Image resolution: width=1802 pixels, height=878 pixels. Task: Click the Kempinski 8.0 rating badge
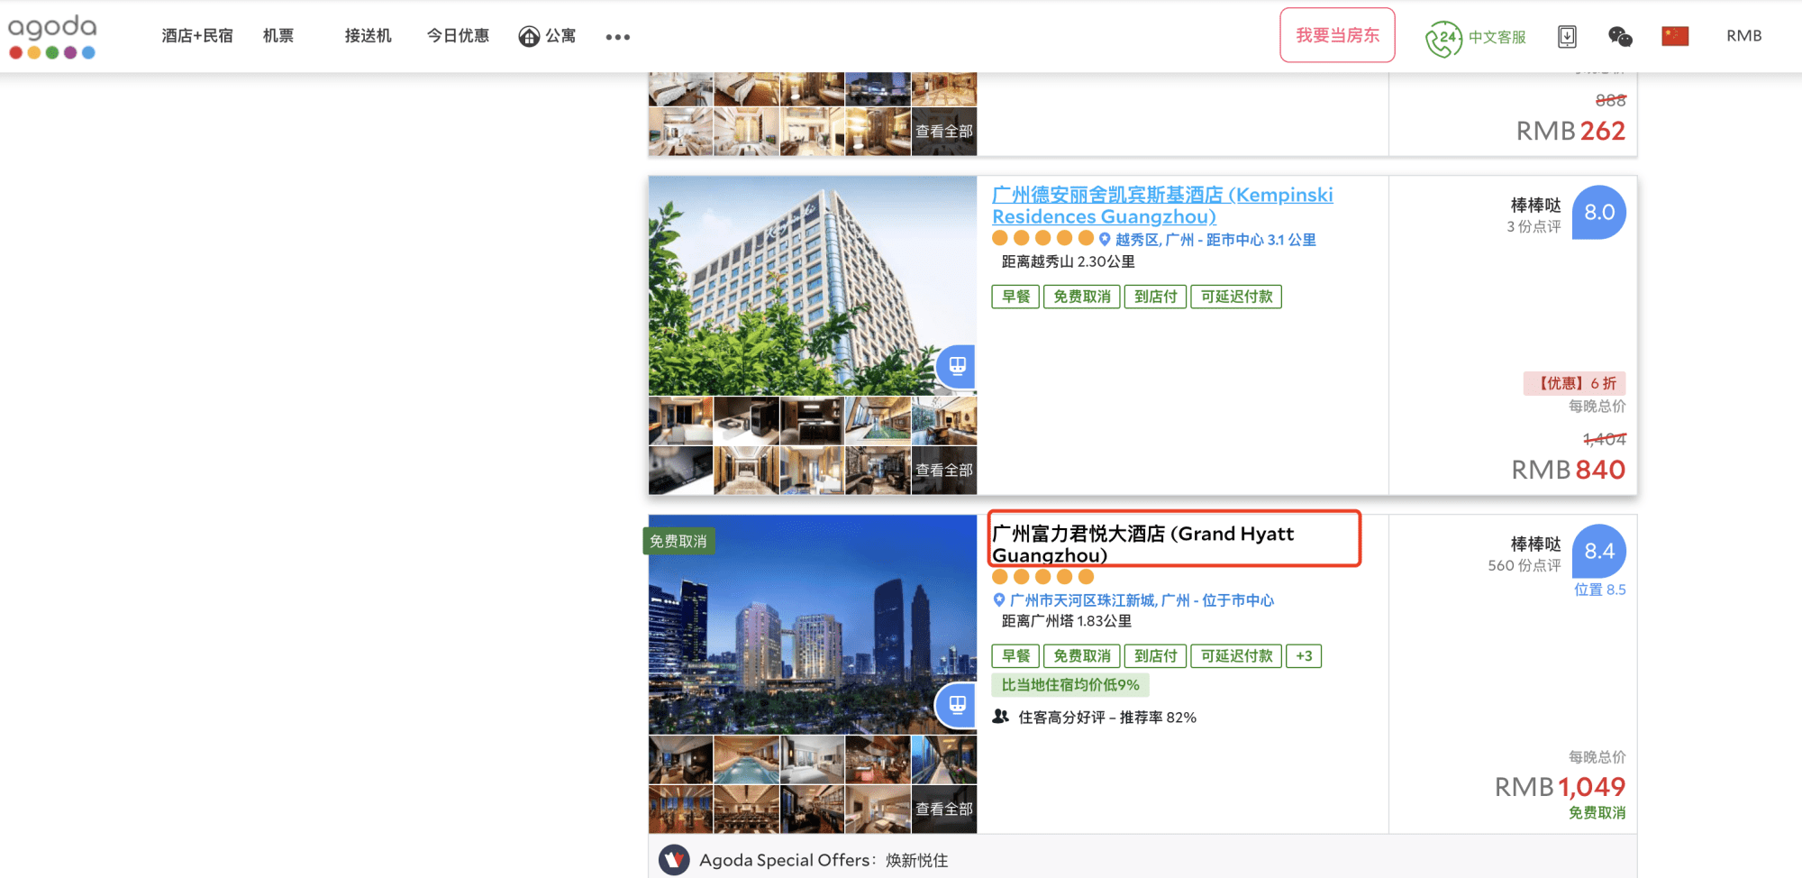1599,212
